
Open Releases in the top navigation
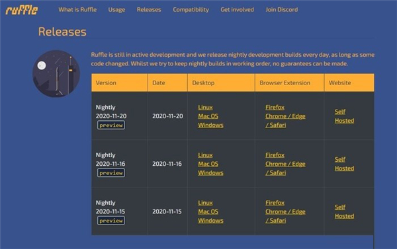(x=149, y=10)
